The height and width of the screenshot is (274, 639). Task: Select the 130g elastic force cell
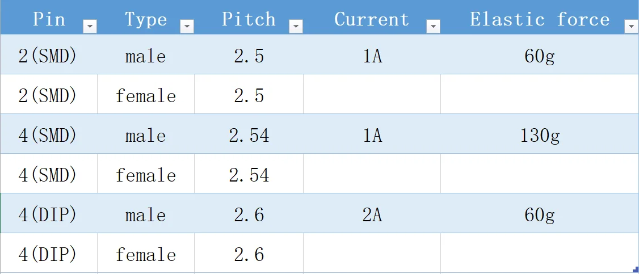pos(539,136)
